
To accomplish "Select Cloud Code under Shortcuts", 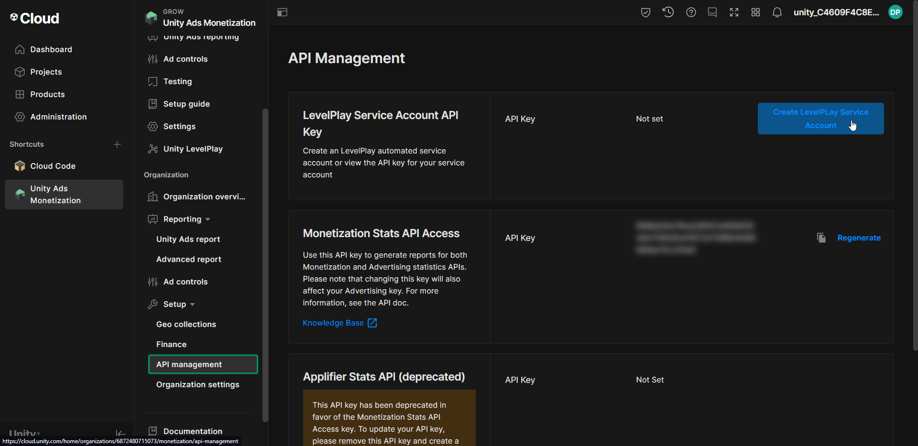I will (x=53, y=166).
